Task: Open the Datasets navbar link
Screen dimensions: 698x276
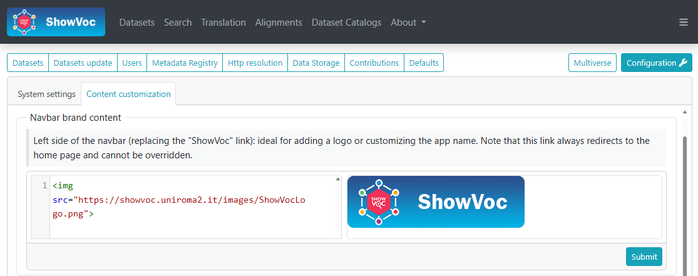Action: [x=136, y=23]
